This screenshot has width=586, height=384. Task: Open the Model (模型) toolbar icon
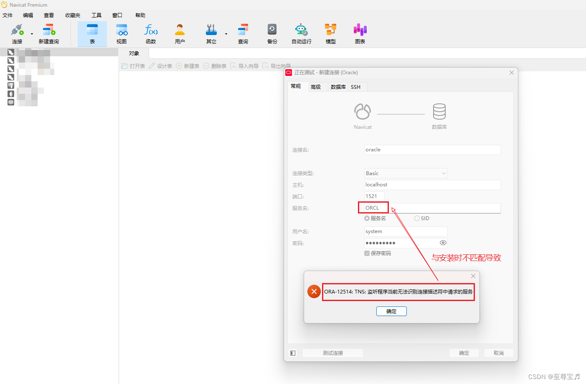331,34
